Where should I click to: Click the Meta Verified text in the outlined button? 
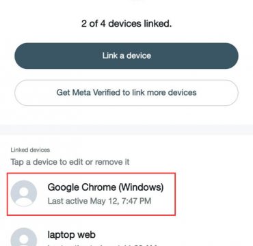tap(96, 93)
